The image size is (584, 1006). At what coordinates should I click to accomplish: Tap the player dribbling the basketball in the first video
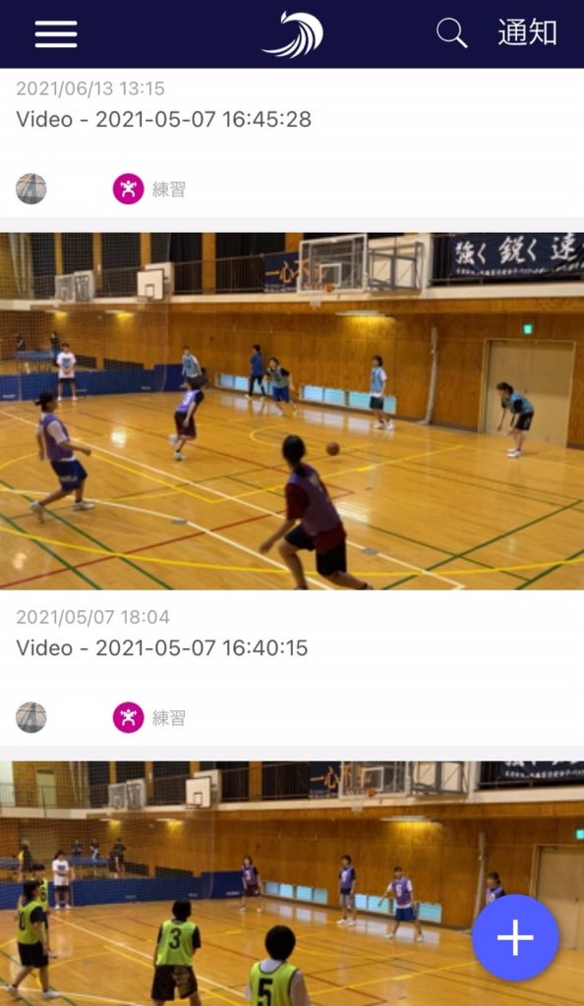tap(315, 513)
